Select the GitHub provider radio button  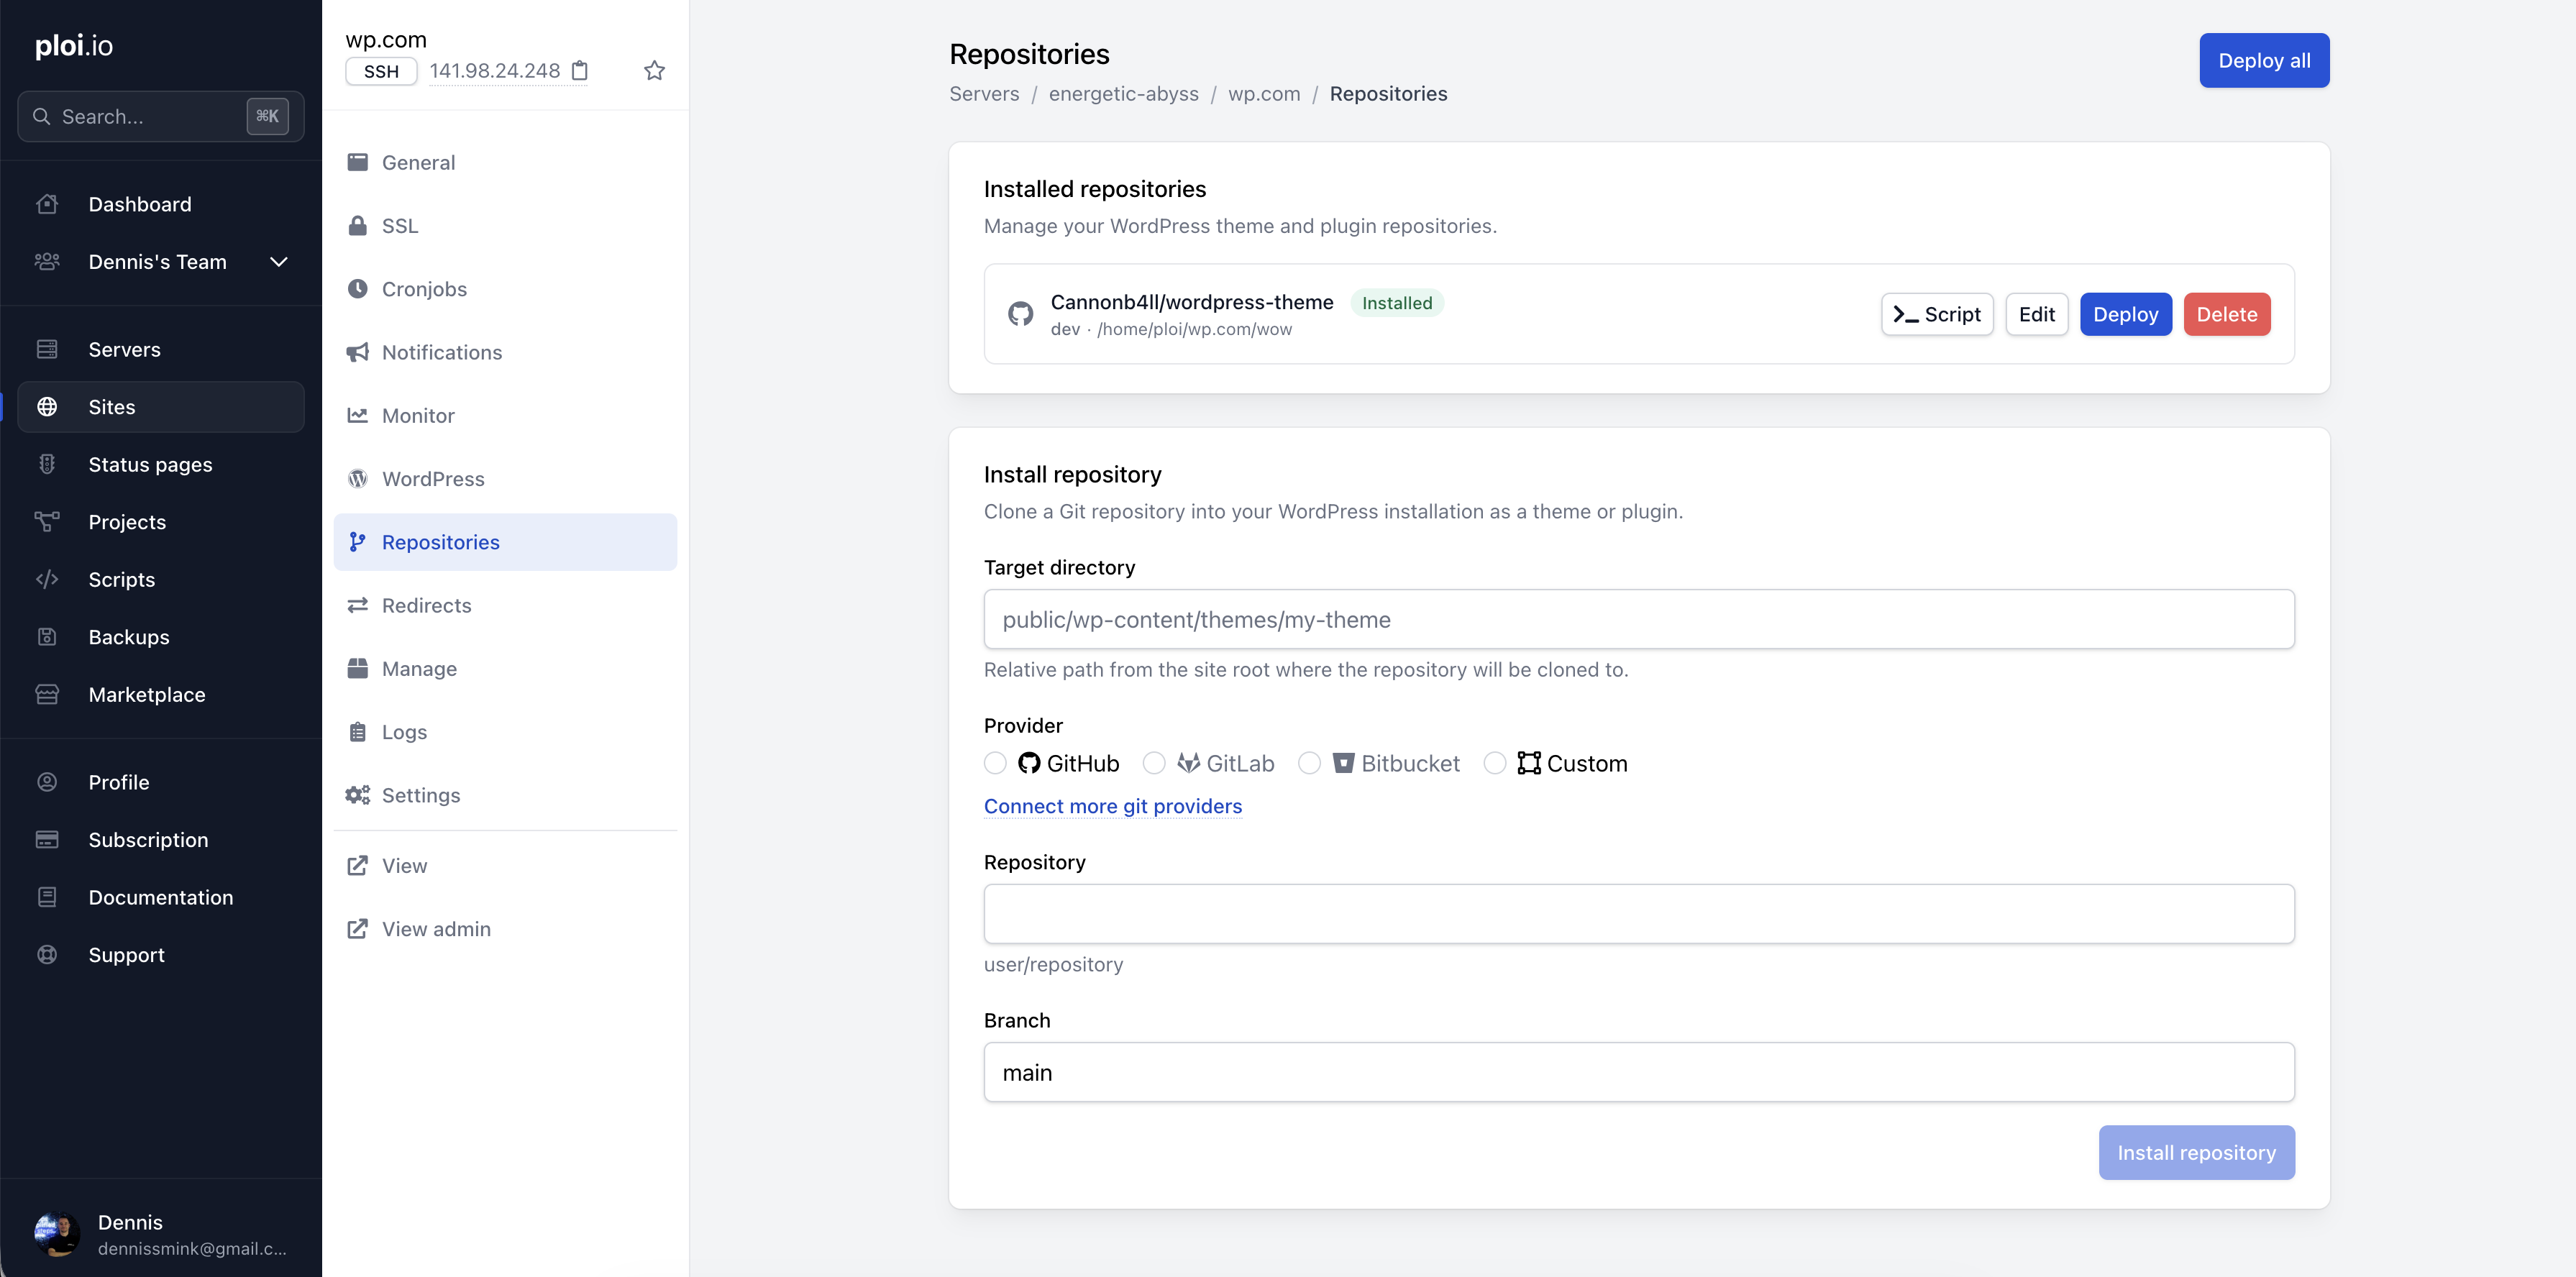click(x=995, y=764)
